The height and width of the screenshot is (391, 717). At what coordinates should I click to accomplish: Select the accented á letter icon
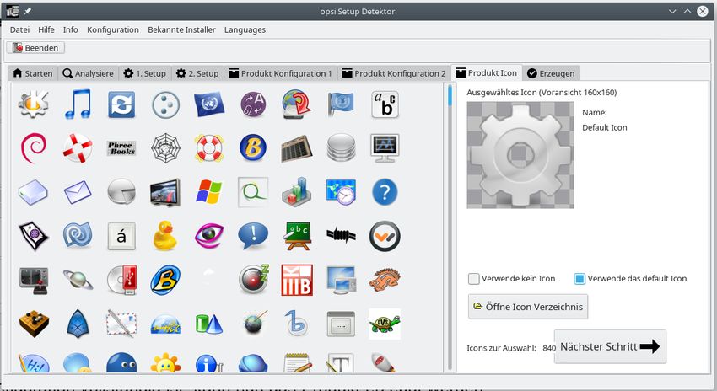click(121, 236)
